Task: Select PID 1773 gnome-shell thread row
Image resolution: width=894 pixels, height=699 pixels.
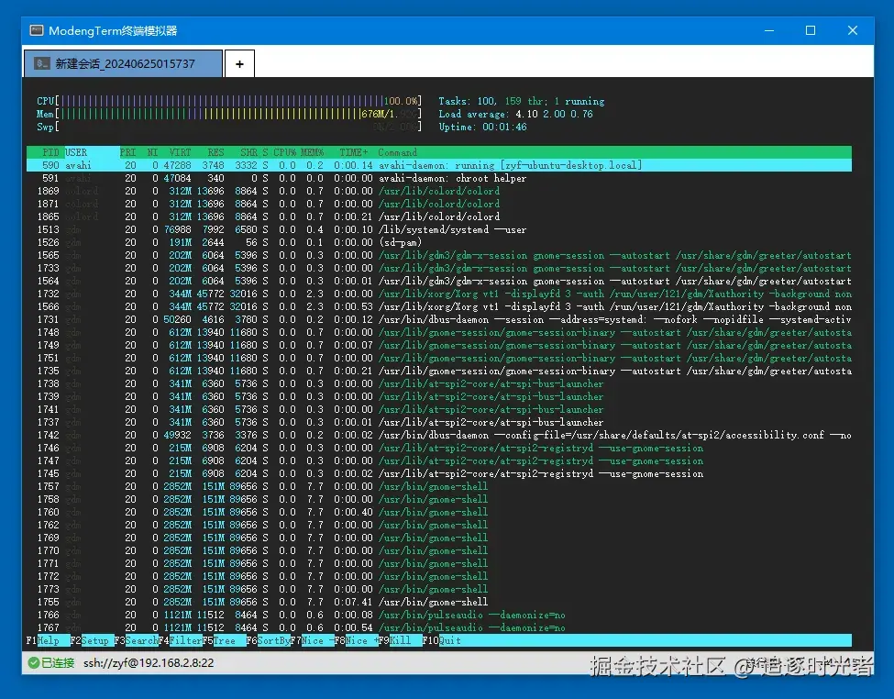Action: (439, 589)
